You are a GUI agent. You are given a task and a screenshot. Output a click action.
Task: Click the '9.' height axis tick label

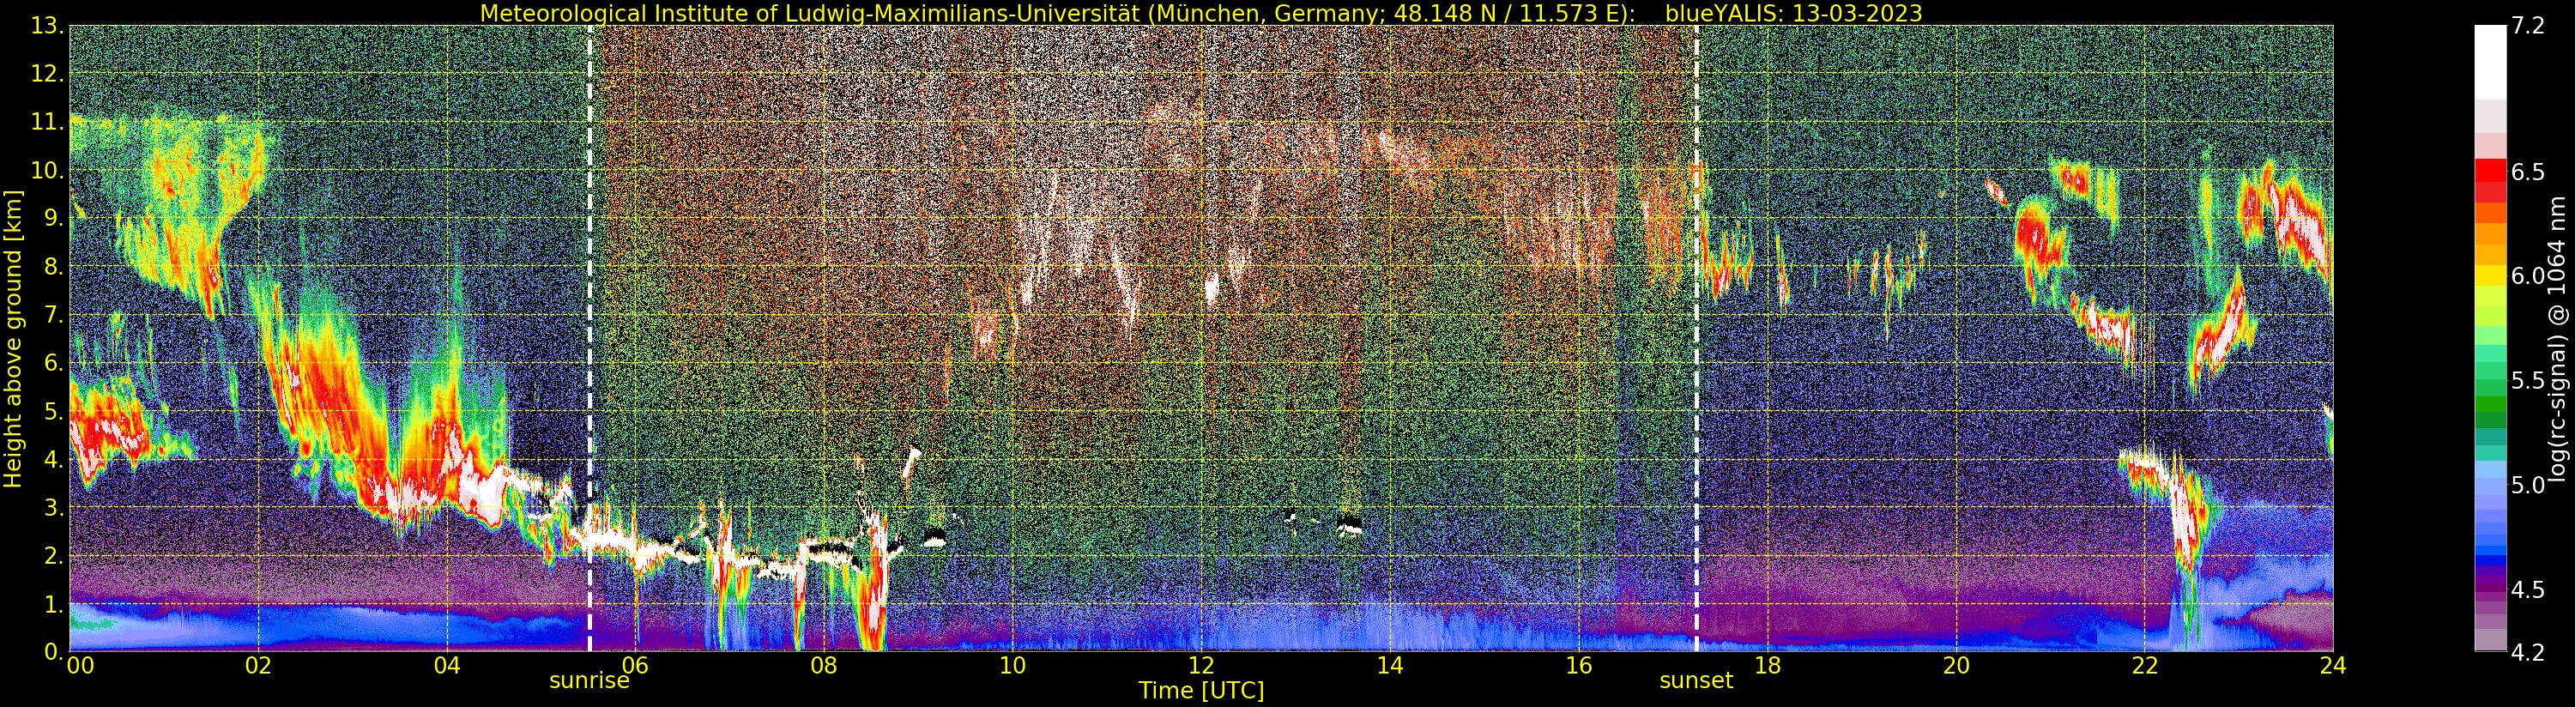pos(54,218)
